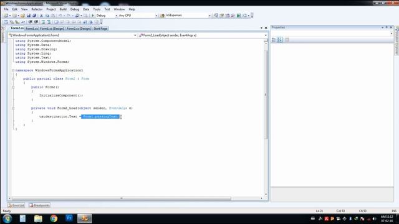399x224 pixels.
Task: Switch to the Form2.cs [Design] tab
Action: coord(79,29)
